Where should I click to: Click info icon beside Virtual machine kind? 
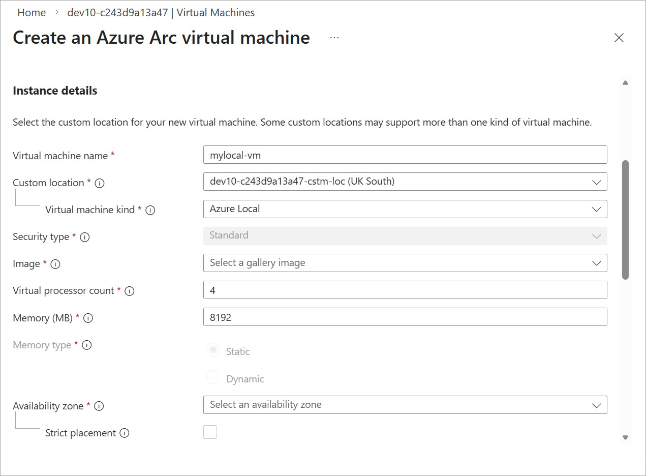[x=150, y=210]
